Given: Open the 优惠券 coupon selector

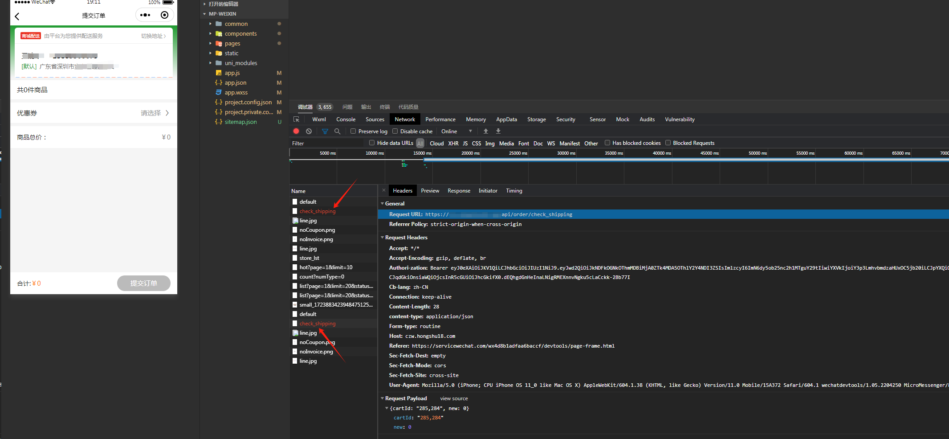Looking at the screenshot, I should pyautogui.click(x=94, y=113).
